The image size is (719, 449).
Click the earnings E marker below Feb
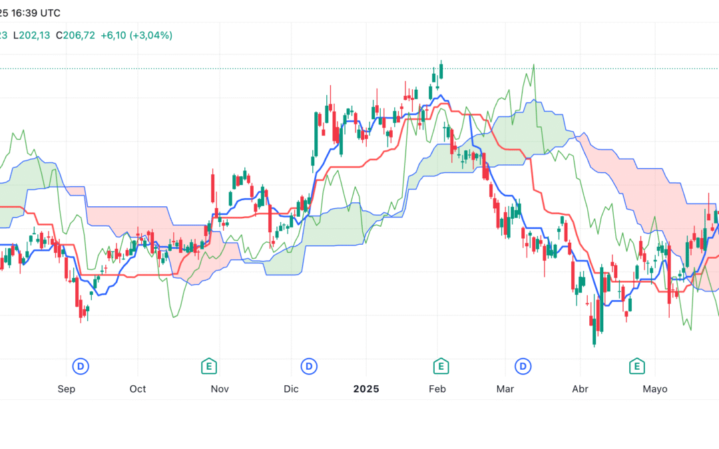pos(440,366)
